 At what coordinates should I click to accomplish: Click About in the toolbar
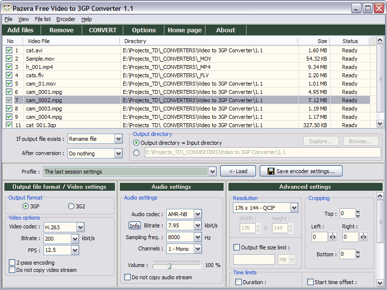(226, 30)
